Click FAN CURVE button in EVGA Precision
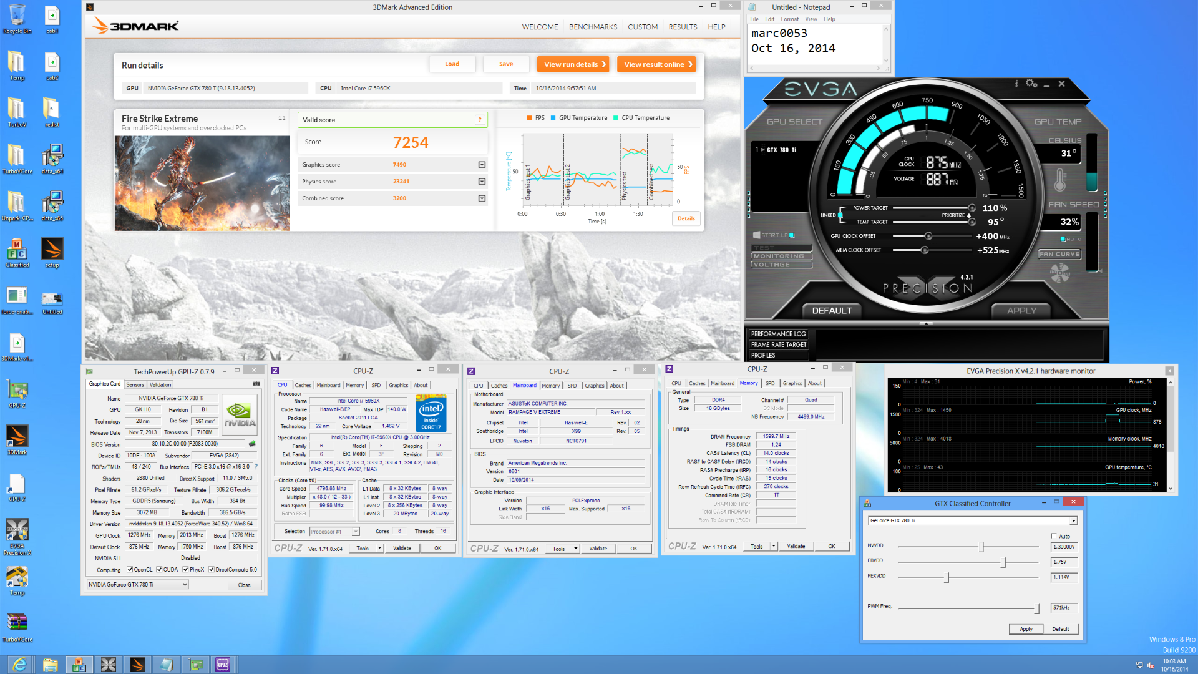The width and height of the screenshot is (1198, 674). (x=1059, y=254)
